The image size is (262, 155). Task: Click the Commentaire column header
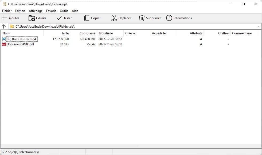coord(244,33)
